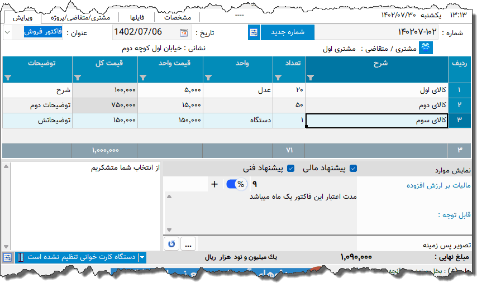477x283 pixels.
Task: Click the footer total ۱,۰۰۰,۰۰۰
Action: point(105,150)
